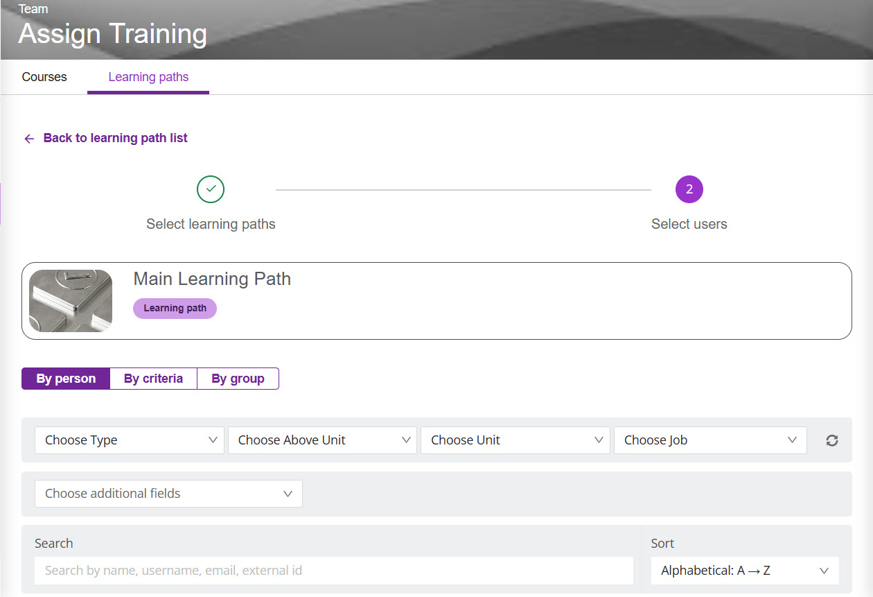Screen dimensions: 873x597
Task: Switch to By group selection
Action: tap(238, 379)
